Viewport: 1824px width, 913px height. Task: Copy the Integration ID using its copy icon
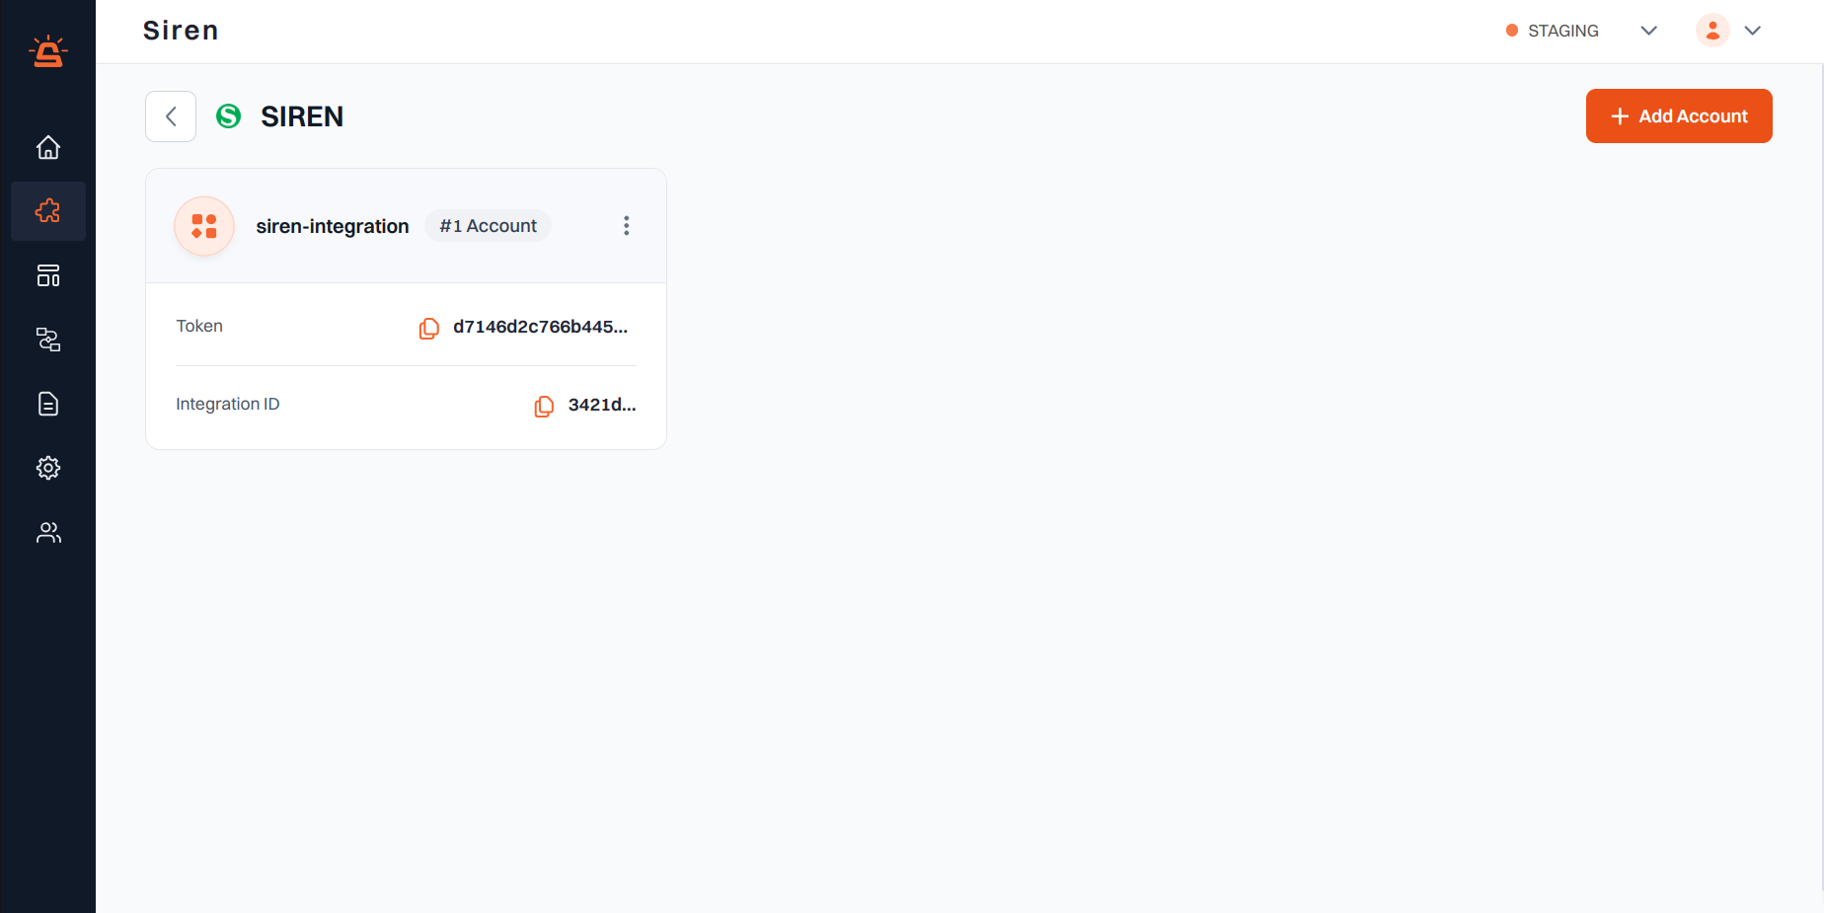click(544, 406)
